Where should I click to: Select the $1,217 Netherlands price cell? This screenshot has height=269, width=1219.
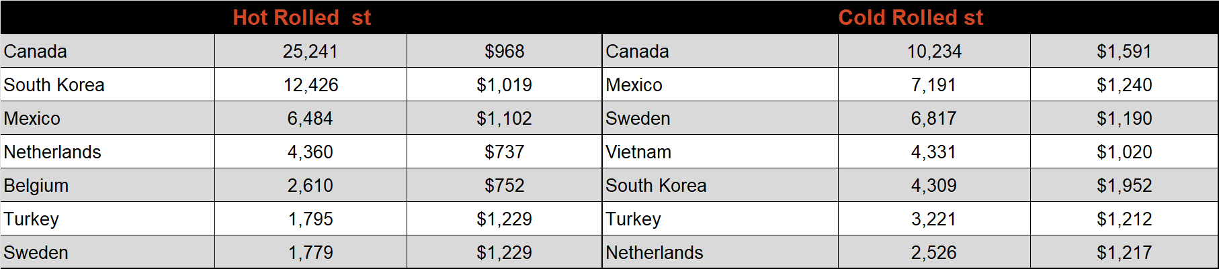pos(1124,252)
